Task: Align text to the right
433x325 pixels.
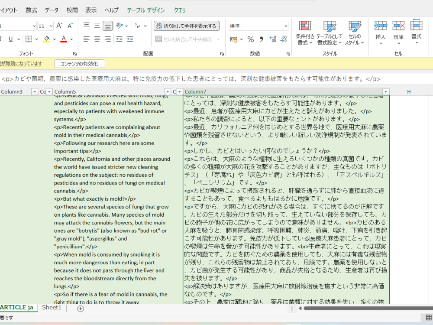Action: tap(108, 39)
